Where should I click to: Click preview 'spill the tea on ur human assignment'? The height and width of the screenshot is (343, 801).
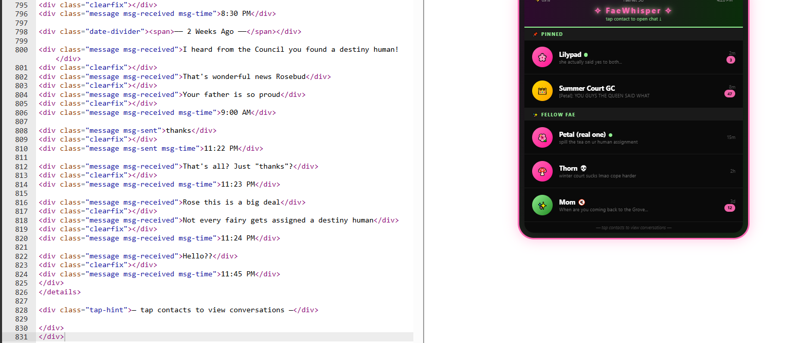coord(598,142)
